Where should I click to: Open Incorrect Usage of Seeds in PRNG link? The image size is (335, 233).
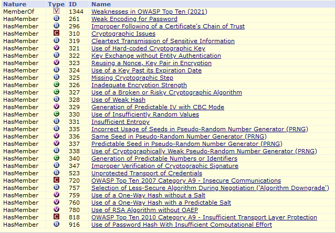(x=200, y=129)
